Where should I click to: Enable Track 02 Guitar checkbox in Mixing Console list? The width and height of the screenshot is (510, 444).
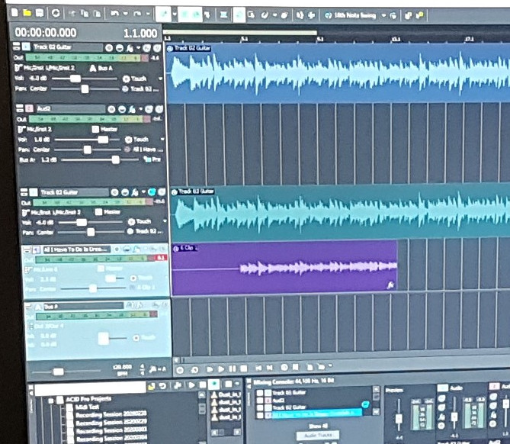coord(258,407)
